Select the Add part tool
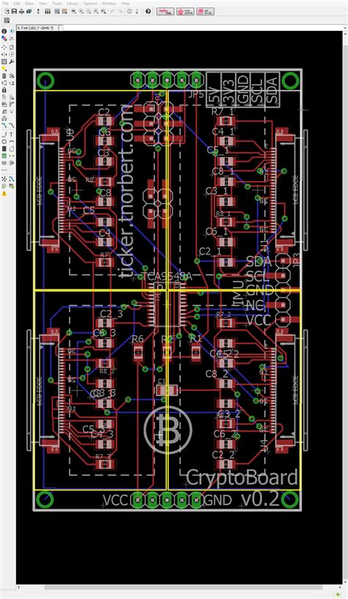The image size is (348, 599). [x=12, y=75]
